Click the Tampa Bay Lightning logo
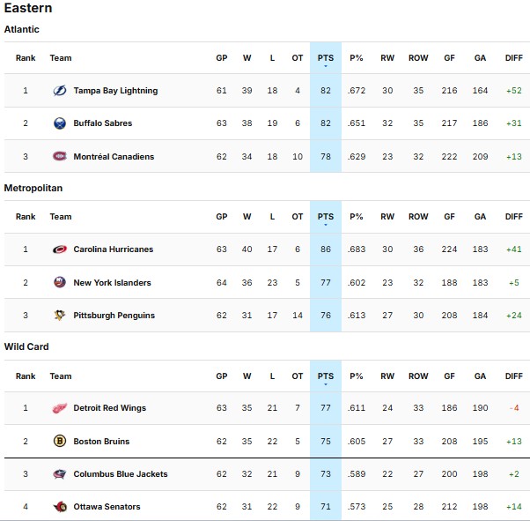This screenshot has width=530, height=521. (60, 91)
